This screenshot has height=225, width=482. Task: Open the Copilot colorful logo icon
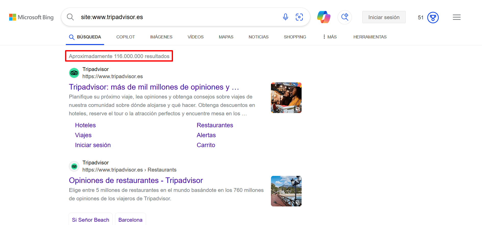pos(324,17)
